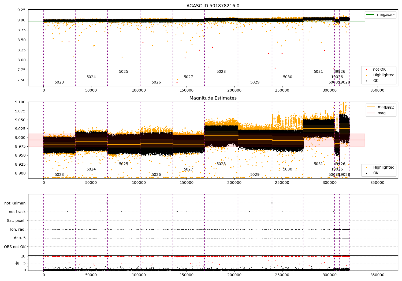Click OBSID label 5023 in the top plot
This screenshot has height=281, width=402.
[59, 82]
